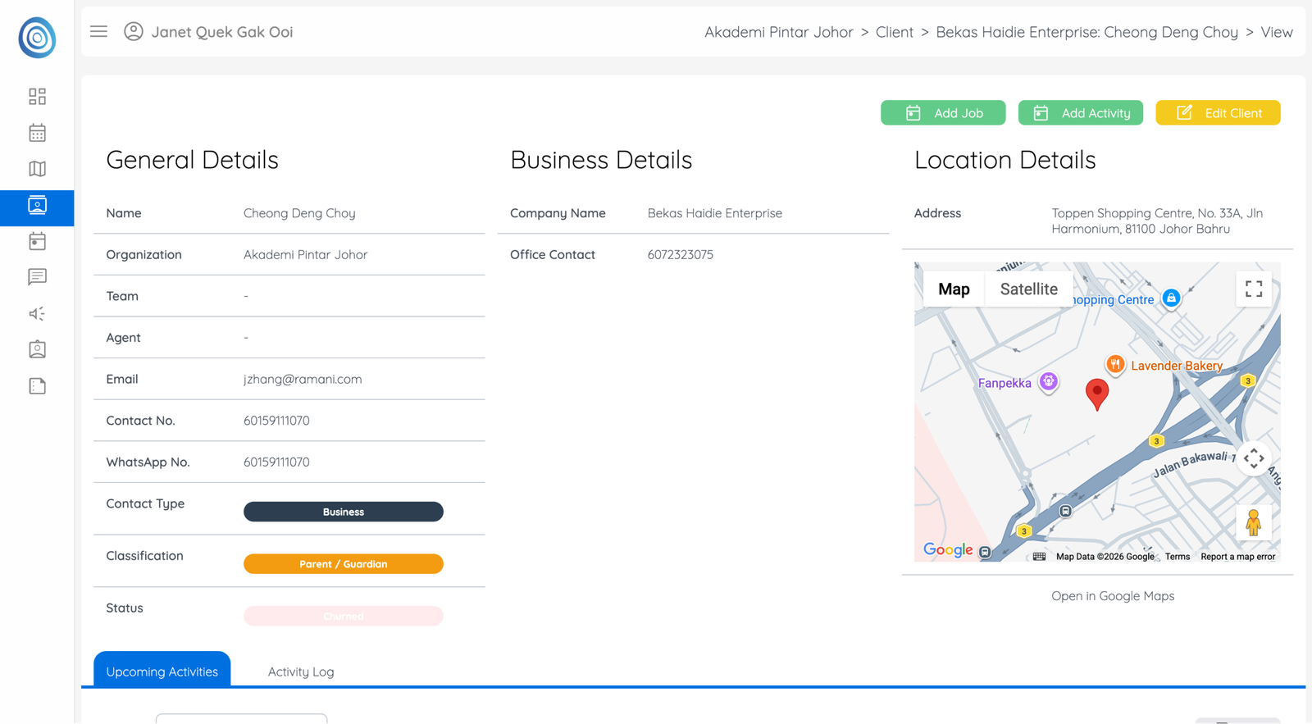This screenshot has width=1312, height=724.
Task: Click the document file icon in sidebar
Action: [37, 386]
